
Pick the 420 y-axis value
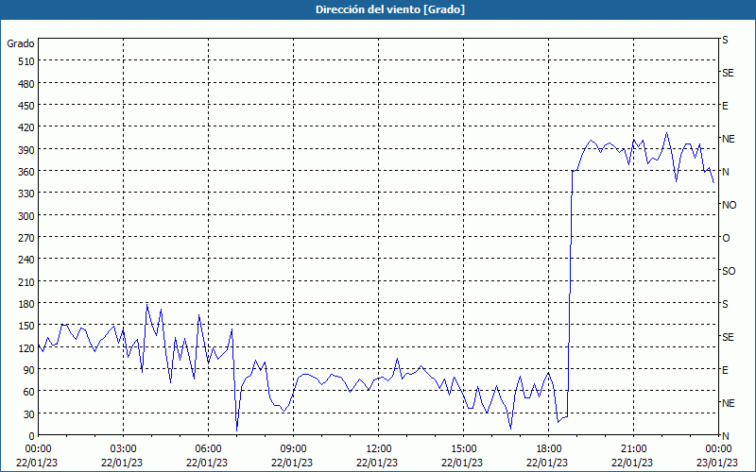pyautogui.click(x=26, y=127)
